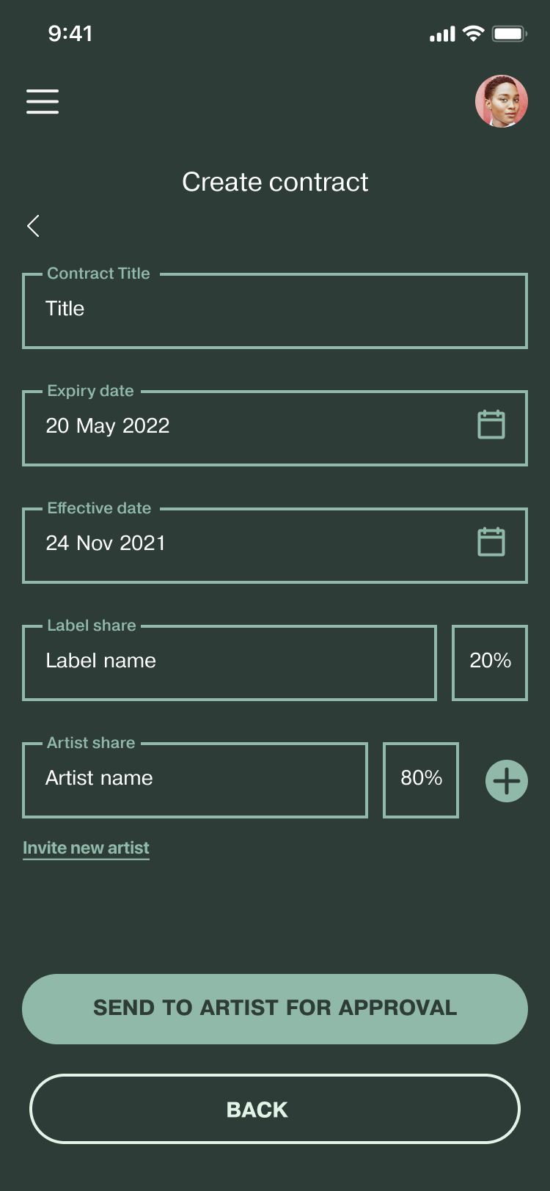Click the Invite new artist link
The width and height of the screenshot is (550, 1191).
tap(86, 848)
